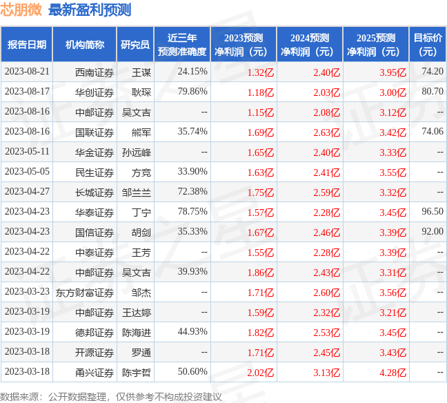The image size is (447, 403).
Task: Click target price 80.70
Action: coord(433,91)
